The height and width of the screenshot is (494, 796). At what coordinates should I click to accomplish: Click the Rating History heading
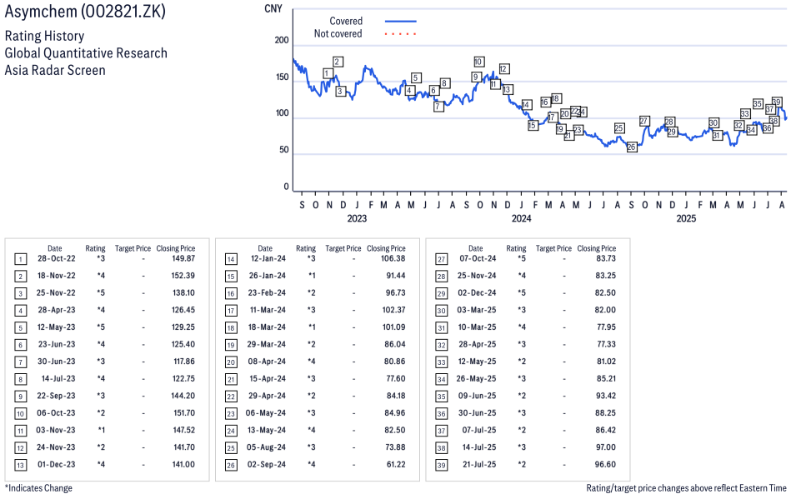tap(44, 37)
